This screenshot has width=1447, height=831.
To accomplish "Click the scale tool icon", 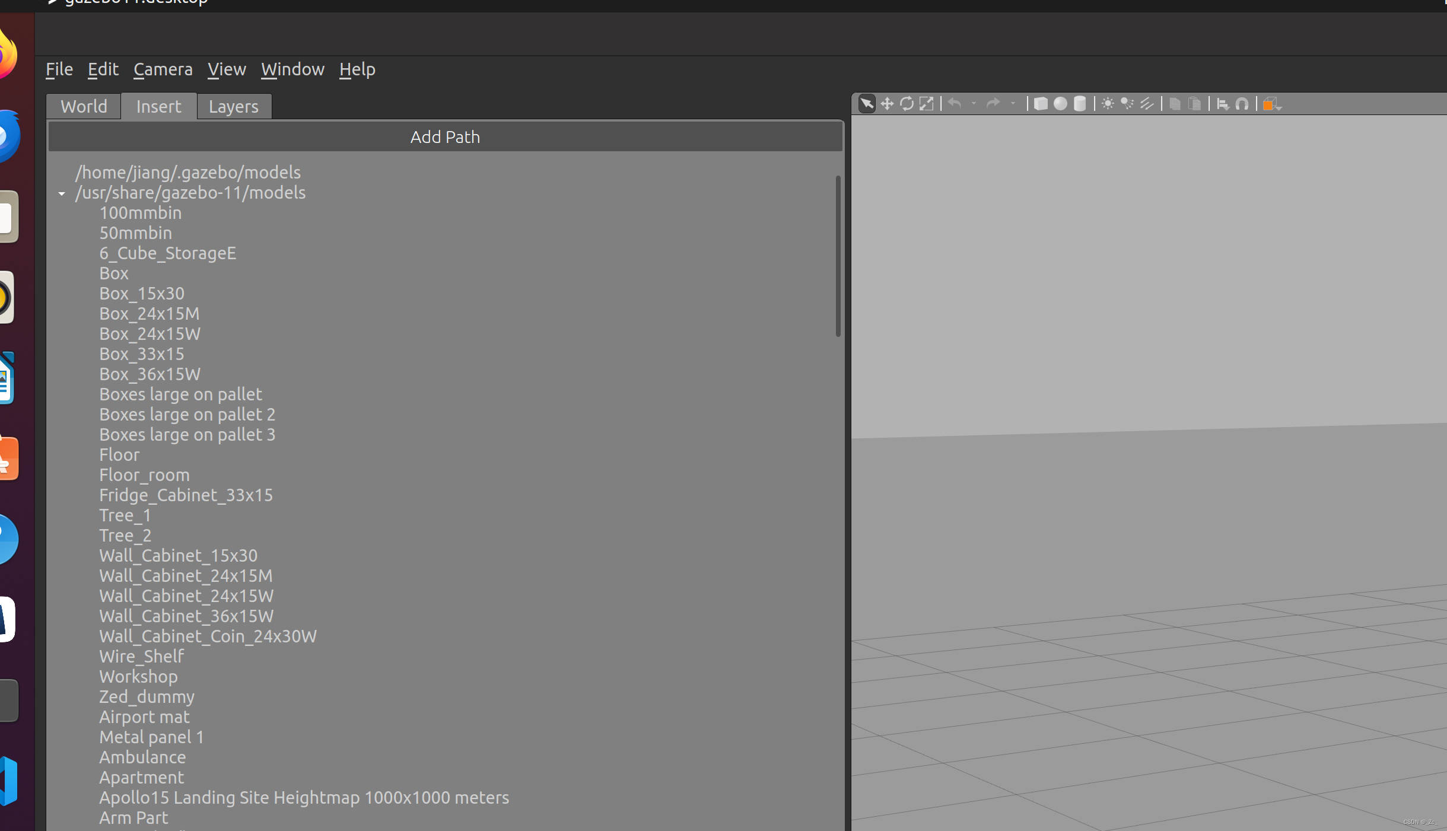I will tap(926, 103).
